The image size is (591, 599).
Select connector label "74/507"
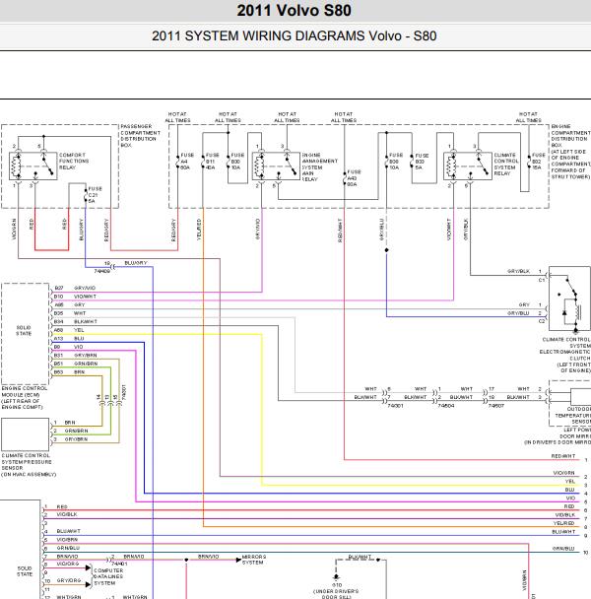pos(496,406)
